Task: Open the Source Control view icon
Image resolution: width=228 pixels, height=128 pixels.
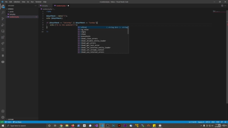Action: (3, 19)
